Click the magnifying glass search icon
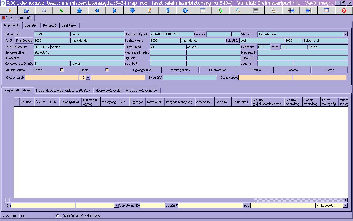 click(x=238, y=10)
